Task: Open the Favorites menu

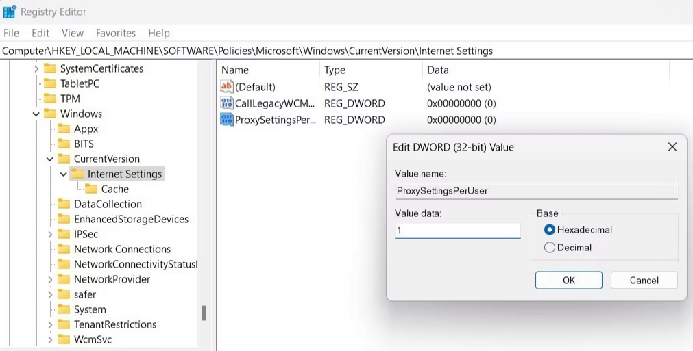Action: [x=116, y=33]
